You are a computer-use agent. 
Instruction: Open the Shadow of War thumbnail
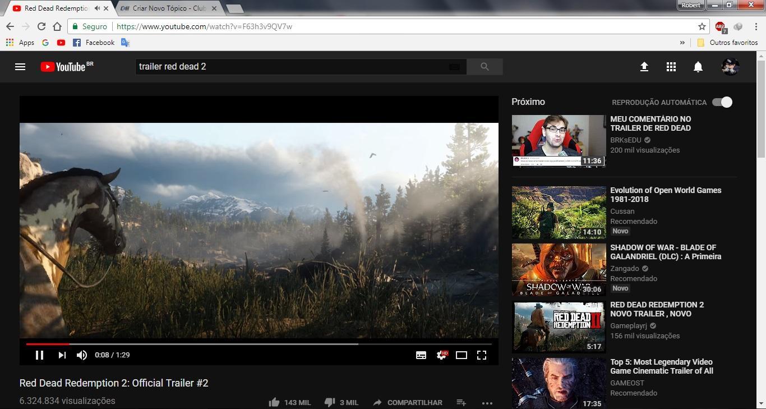click(x=559, y=270)
